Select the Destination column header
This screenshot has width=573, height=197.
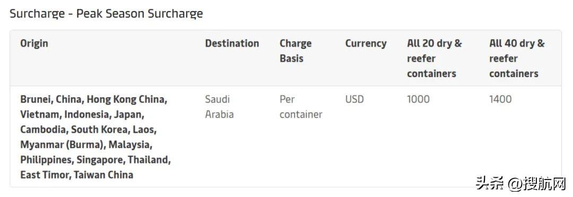[x=232, y=43]
